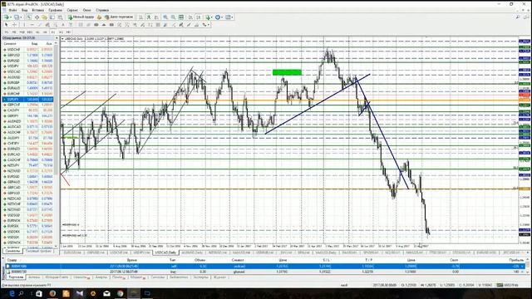Select the M1 timeframe button

point(6,32)
